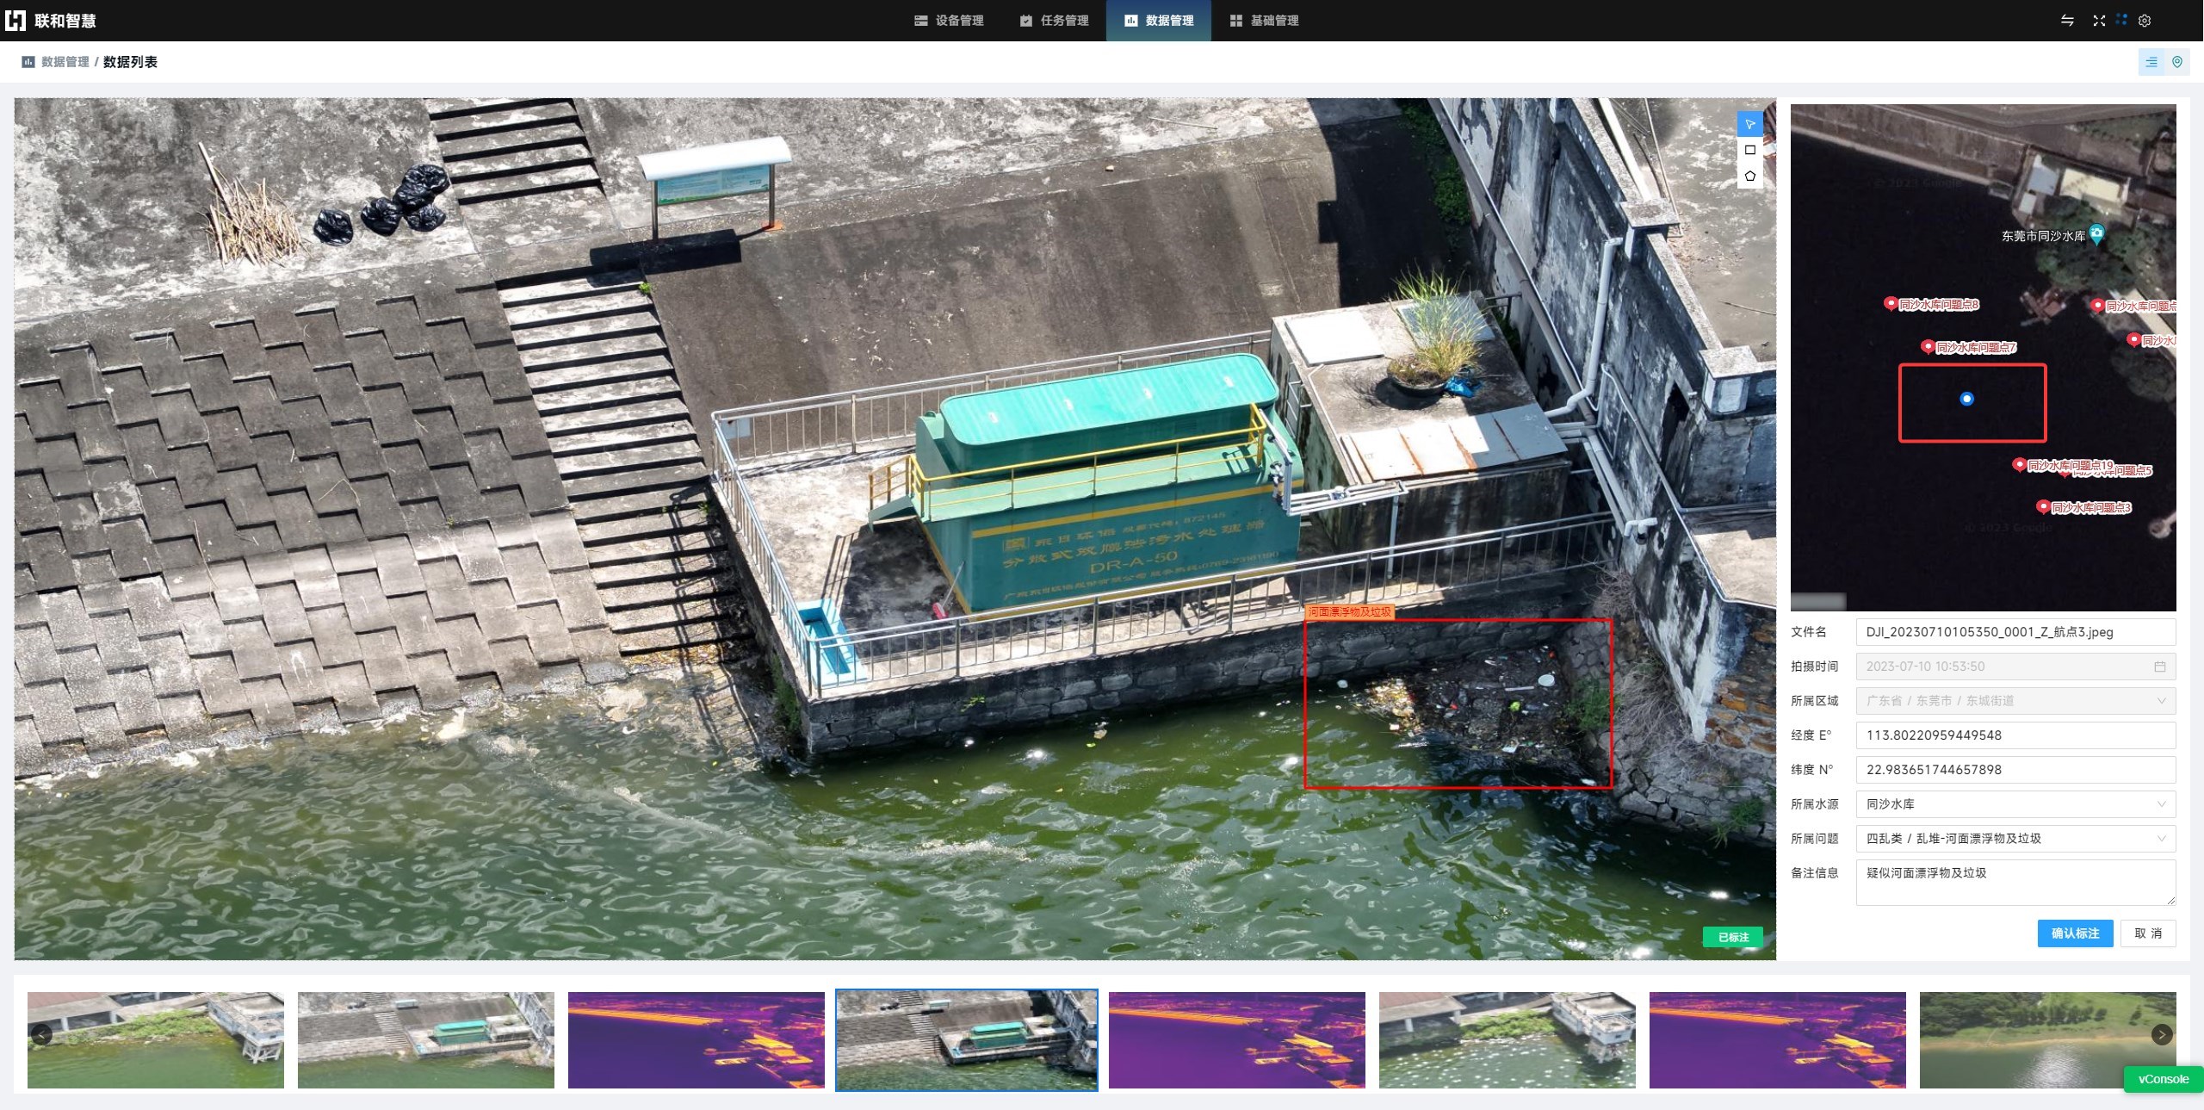2204x1110 pixels.
Task: Expand the 所属水源 同沙水库 dropdown
Action: (2015, 804)
